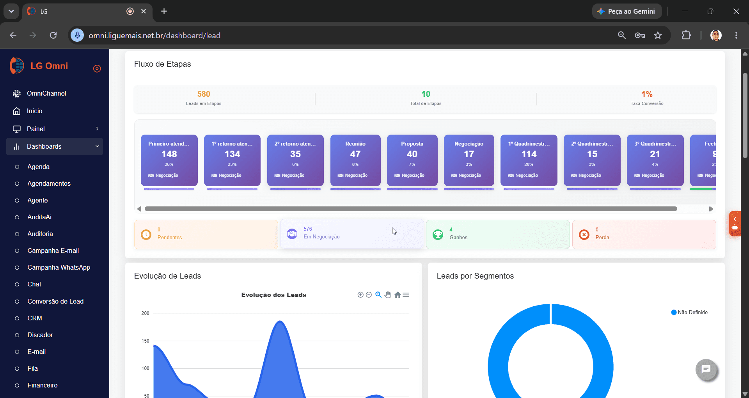Toggle the Não Definido legend item
Screen dimensions: 749x398
(x=689, y=312)
